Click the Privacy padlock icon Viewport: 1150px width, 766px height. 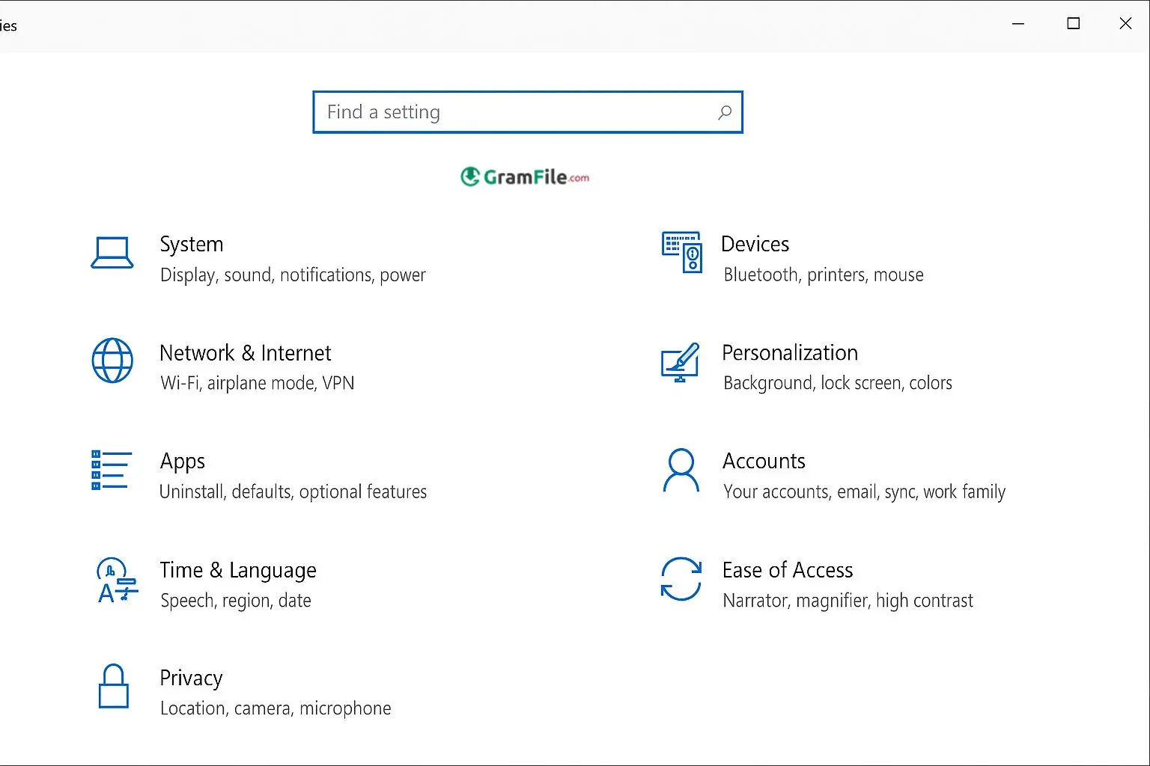(x=114, y=686)
